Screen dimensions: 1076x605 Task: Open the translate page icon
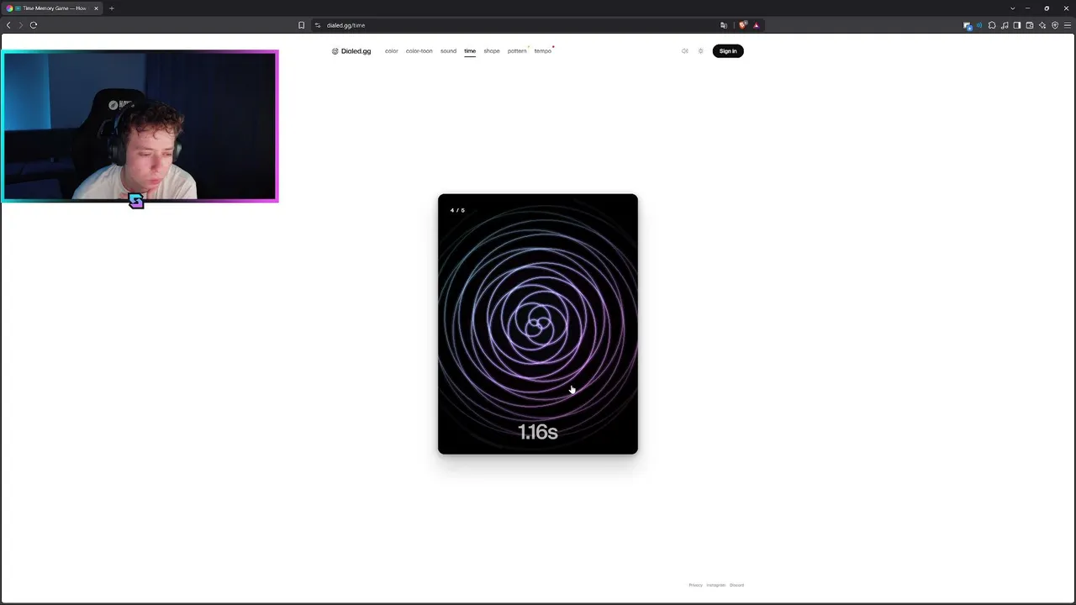click(724, 25)
